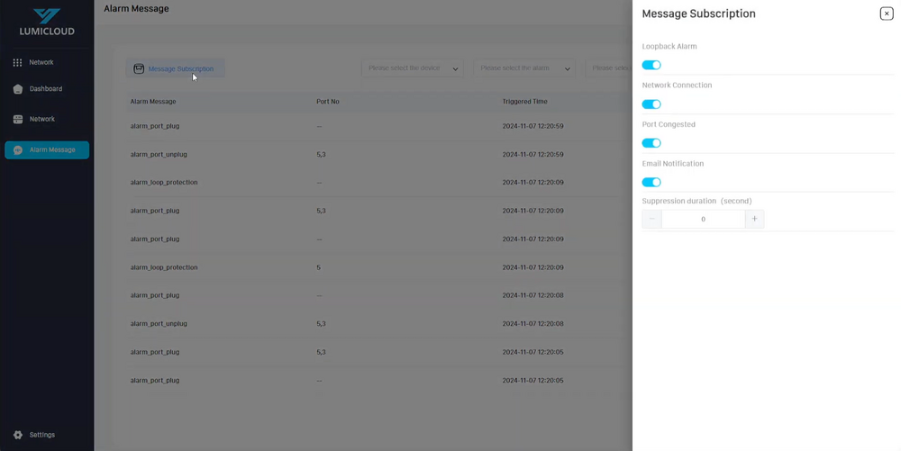Viewport: 901px width, 451px height.
Task: Click the LumiCloud logo
Action: click(x=47, y=23)
